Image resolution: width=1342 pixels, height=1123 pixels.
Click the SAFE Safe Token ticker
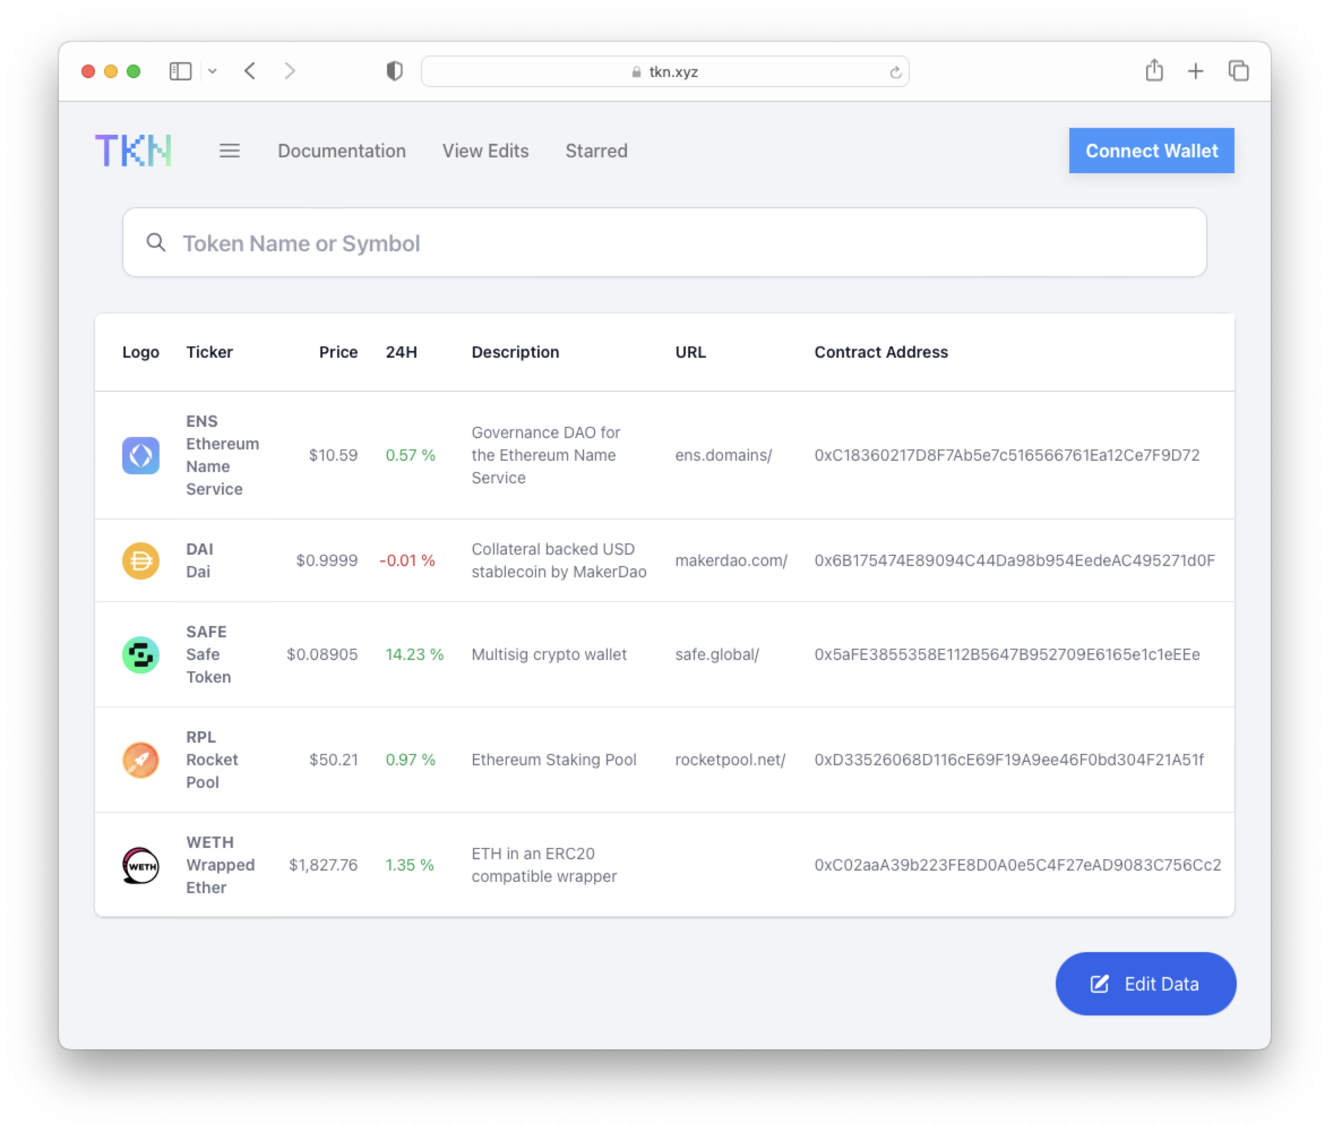pyautogui.click(x=208, y=655)
